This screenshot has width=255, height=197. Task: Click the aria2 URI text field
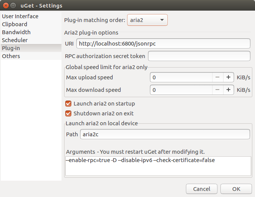tap(163, 44)
